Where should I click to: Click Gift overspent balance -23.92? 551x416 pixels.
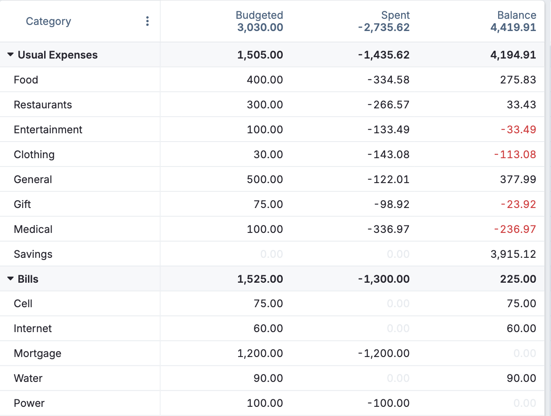518,205
